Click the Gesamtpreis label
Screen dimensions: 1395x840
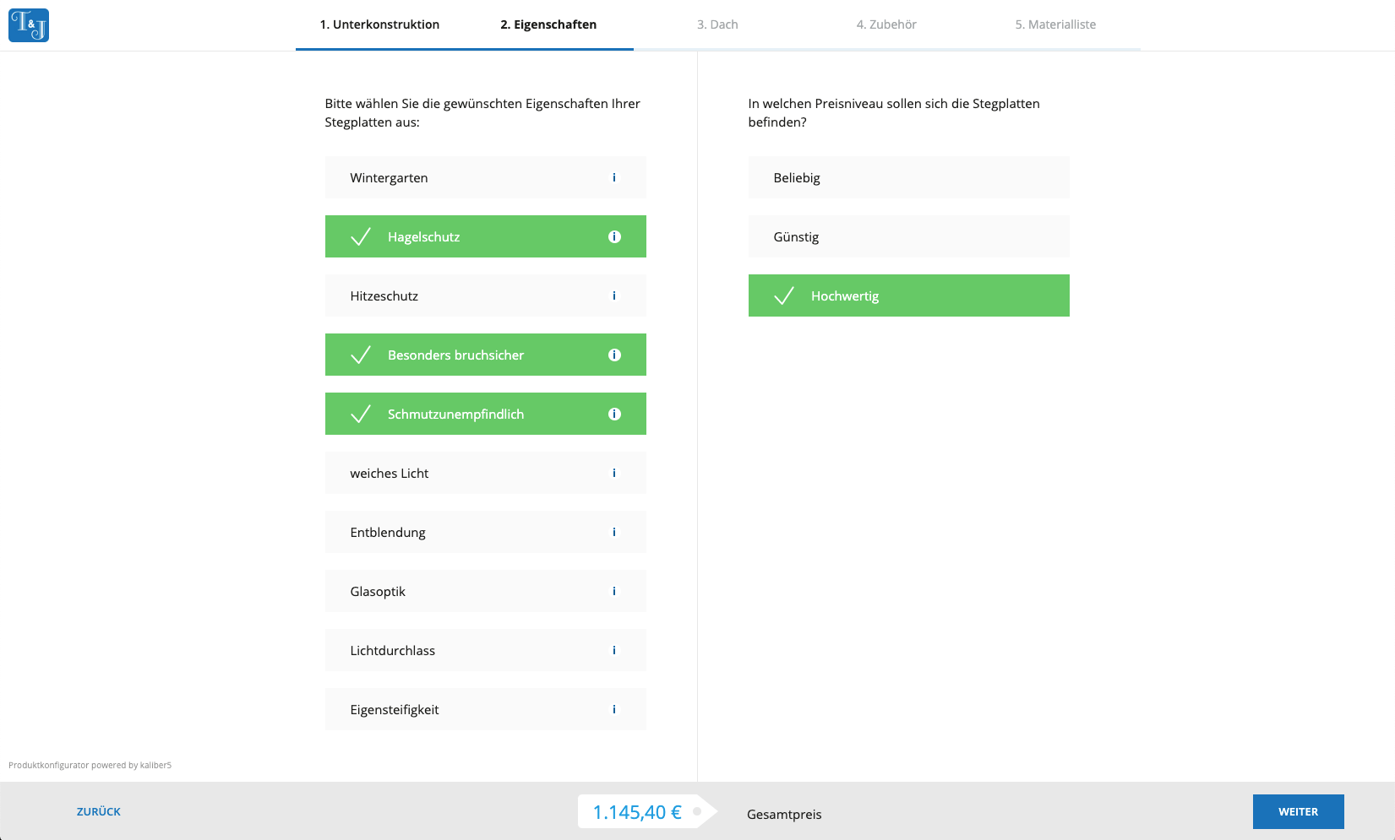(784, 815)
